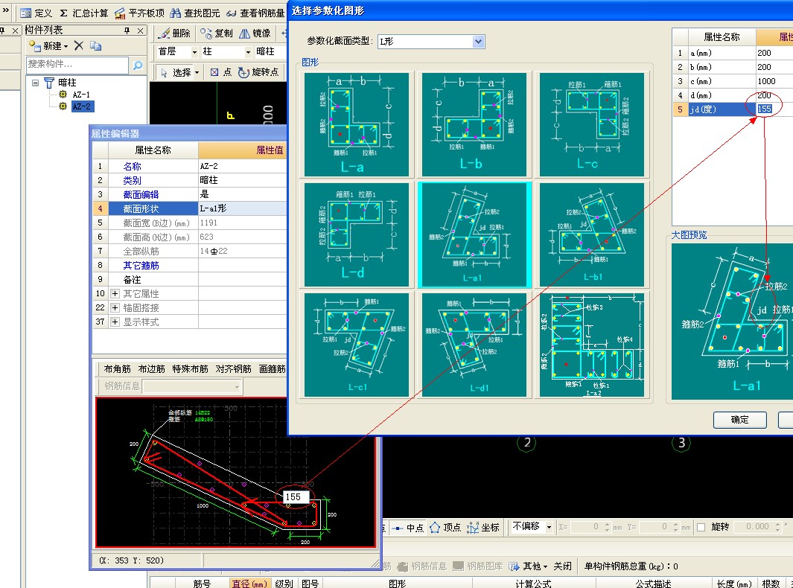Click 查看钢筋量 toolbar item
The width and height of the screenshot is (793, 588).
click(x=255, y=13)
